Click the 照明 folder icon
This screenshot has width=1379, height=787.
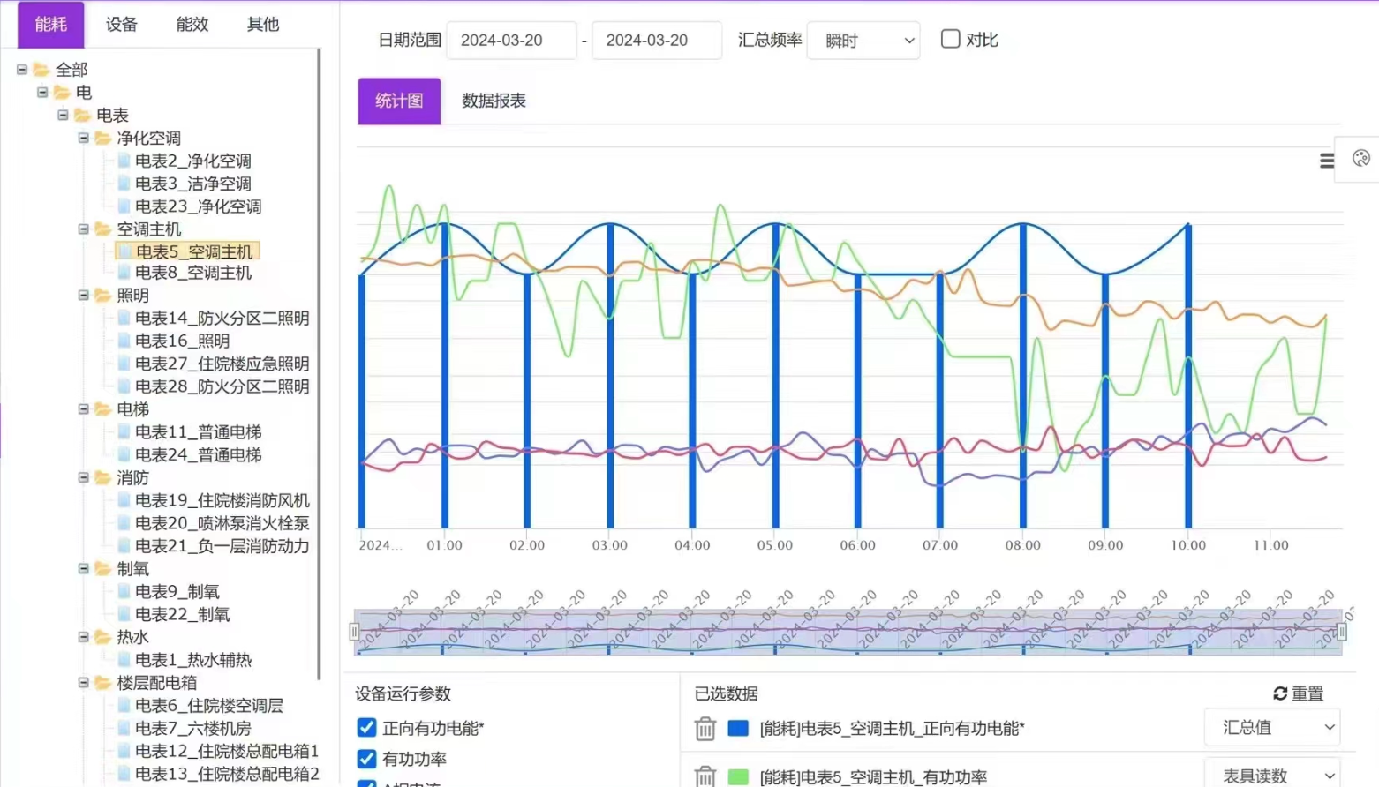point(103,296)
